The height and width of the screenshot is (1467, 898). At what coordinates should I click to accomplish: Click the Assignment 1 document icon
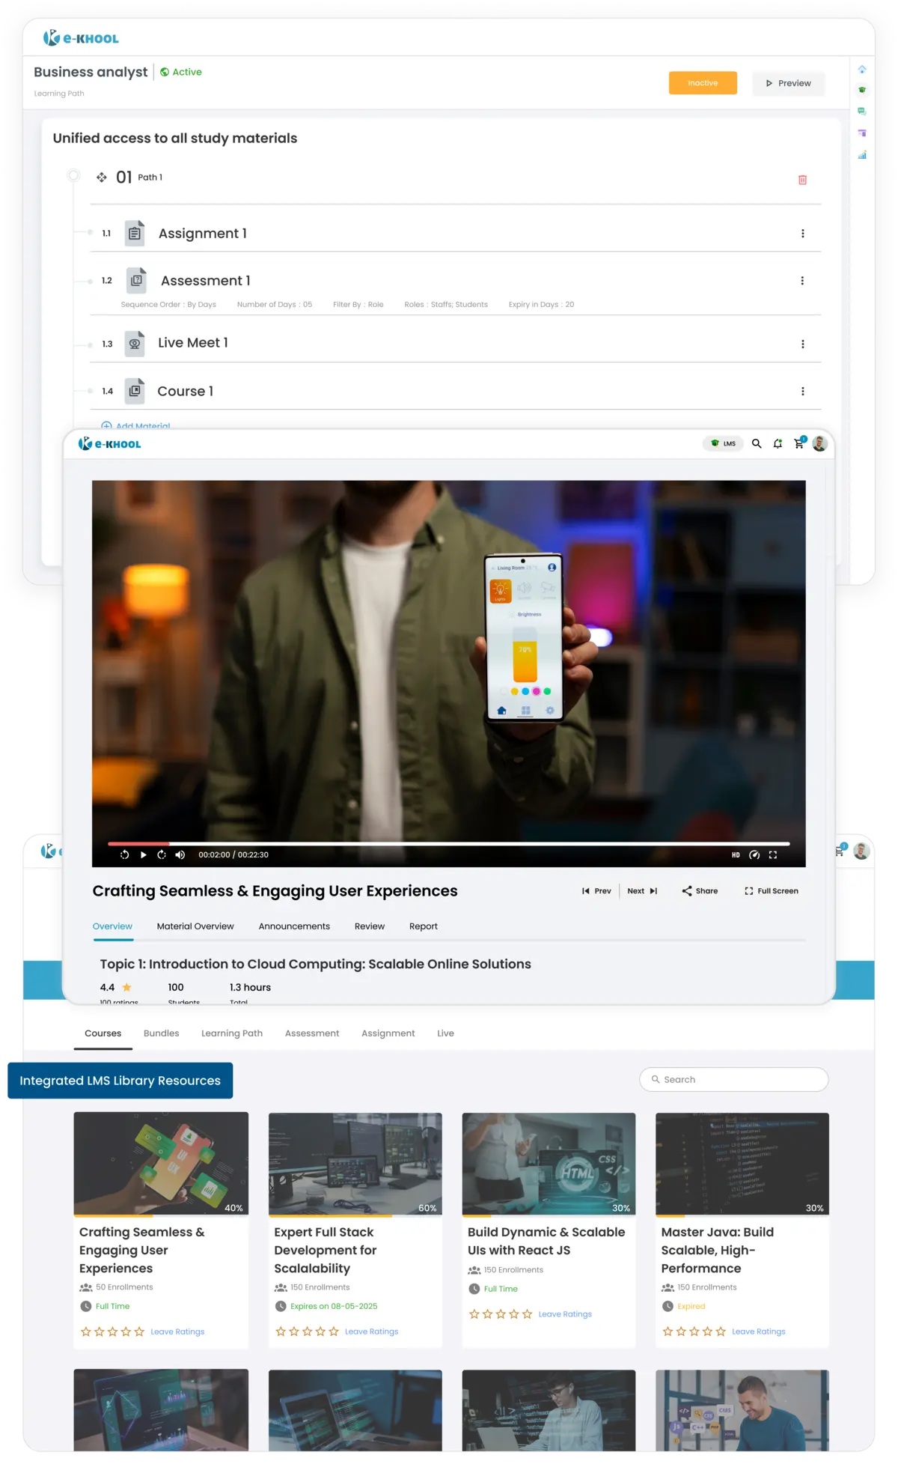pyautogui.click(x=135, y=233)
